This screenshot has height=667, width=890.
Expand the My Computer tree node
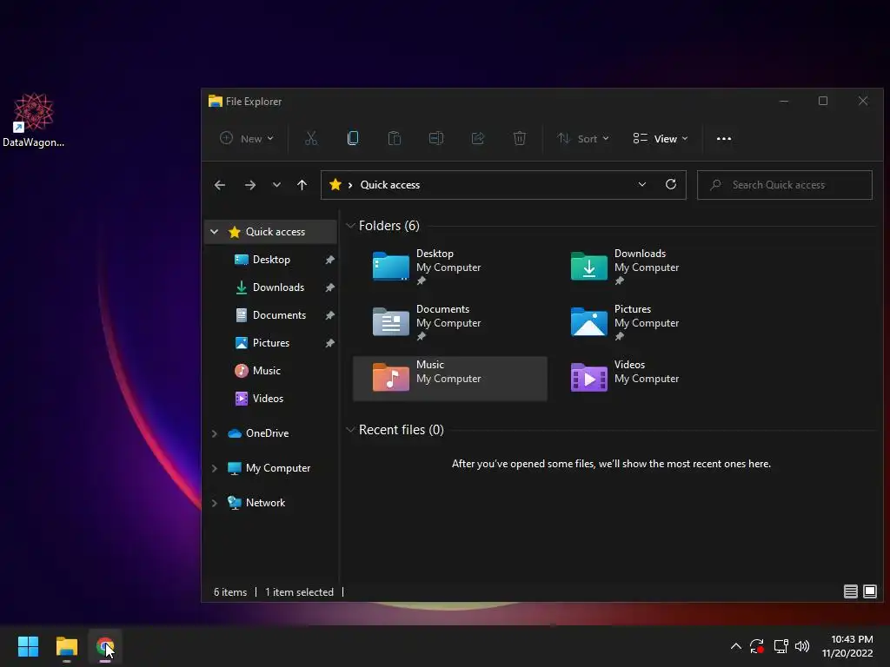(x=214, y=468)
